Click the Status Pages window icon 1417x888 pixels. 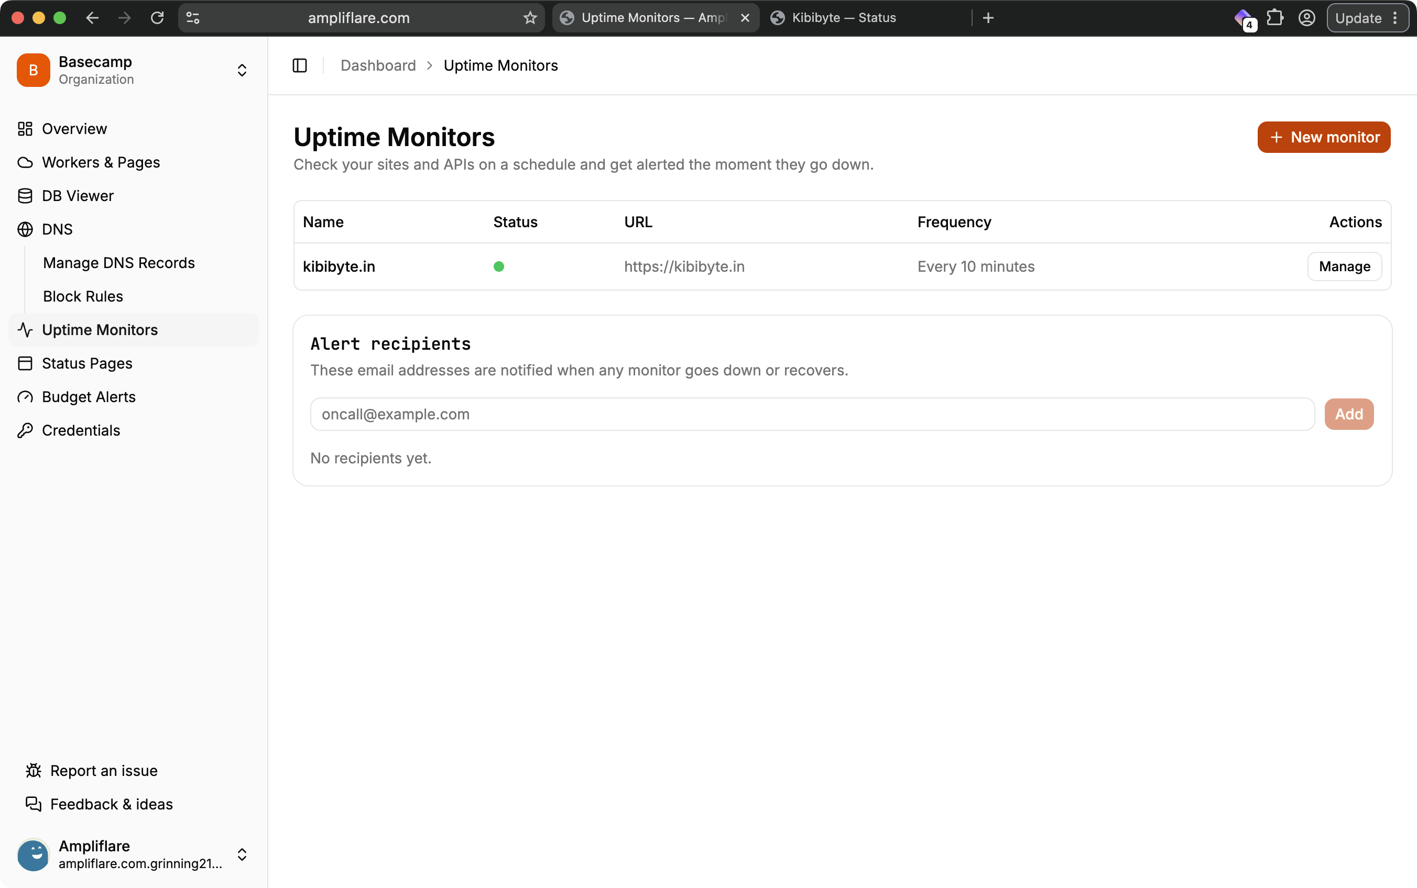click(25, 363)
